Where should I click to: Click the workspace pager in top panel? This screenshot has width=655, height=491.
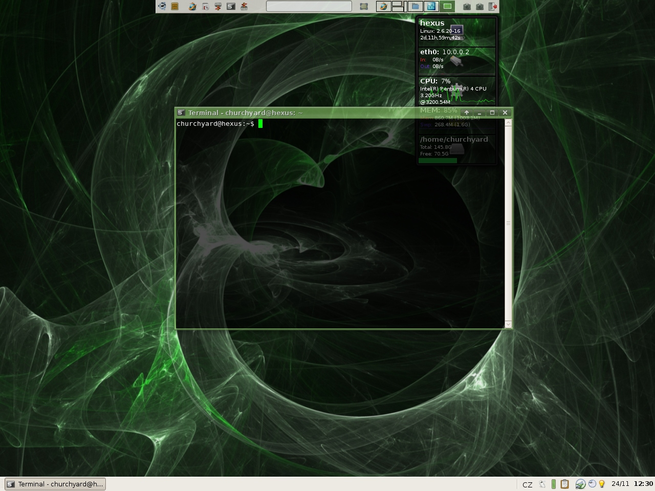[399, 6]
